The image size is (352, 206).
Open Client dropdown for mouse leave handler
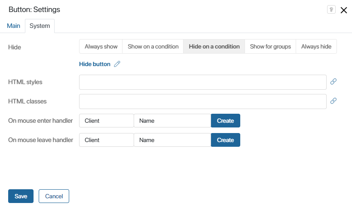(106, 140)
